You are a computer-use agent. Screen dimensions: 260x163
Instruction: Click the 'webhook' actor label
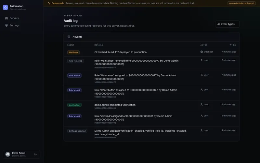[209, 52]
